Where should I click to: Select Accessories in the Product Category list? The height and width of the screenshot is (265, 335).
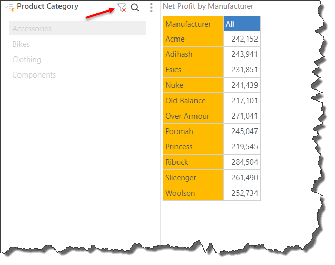[77, 28]
